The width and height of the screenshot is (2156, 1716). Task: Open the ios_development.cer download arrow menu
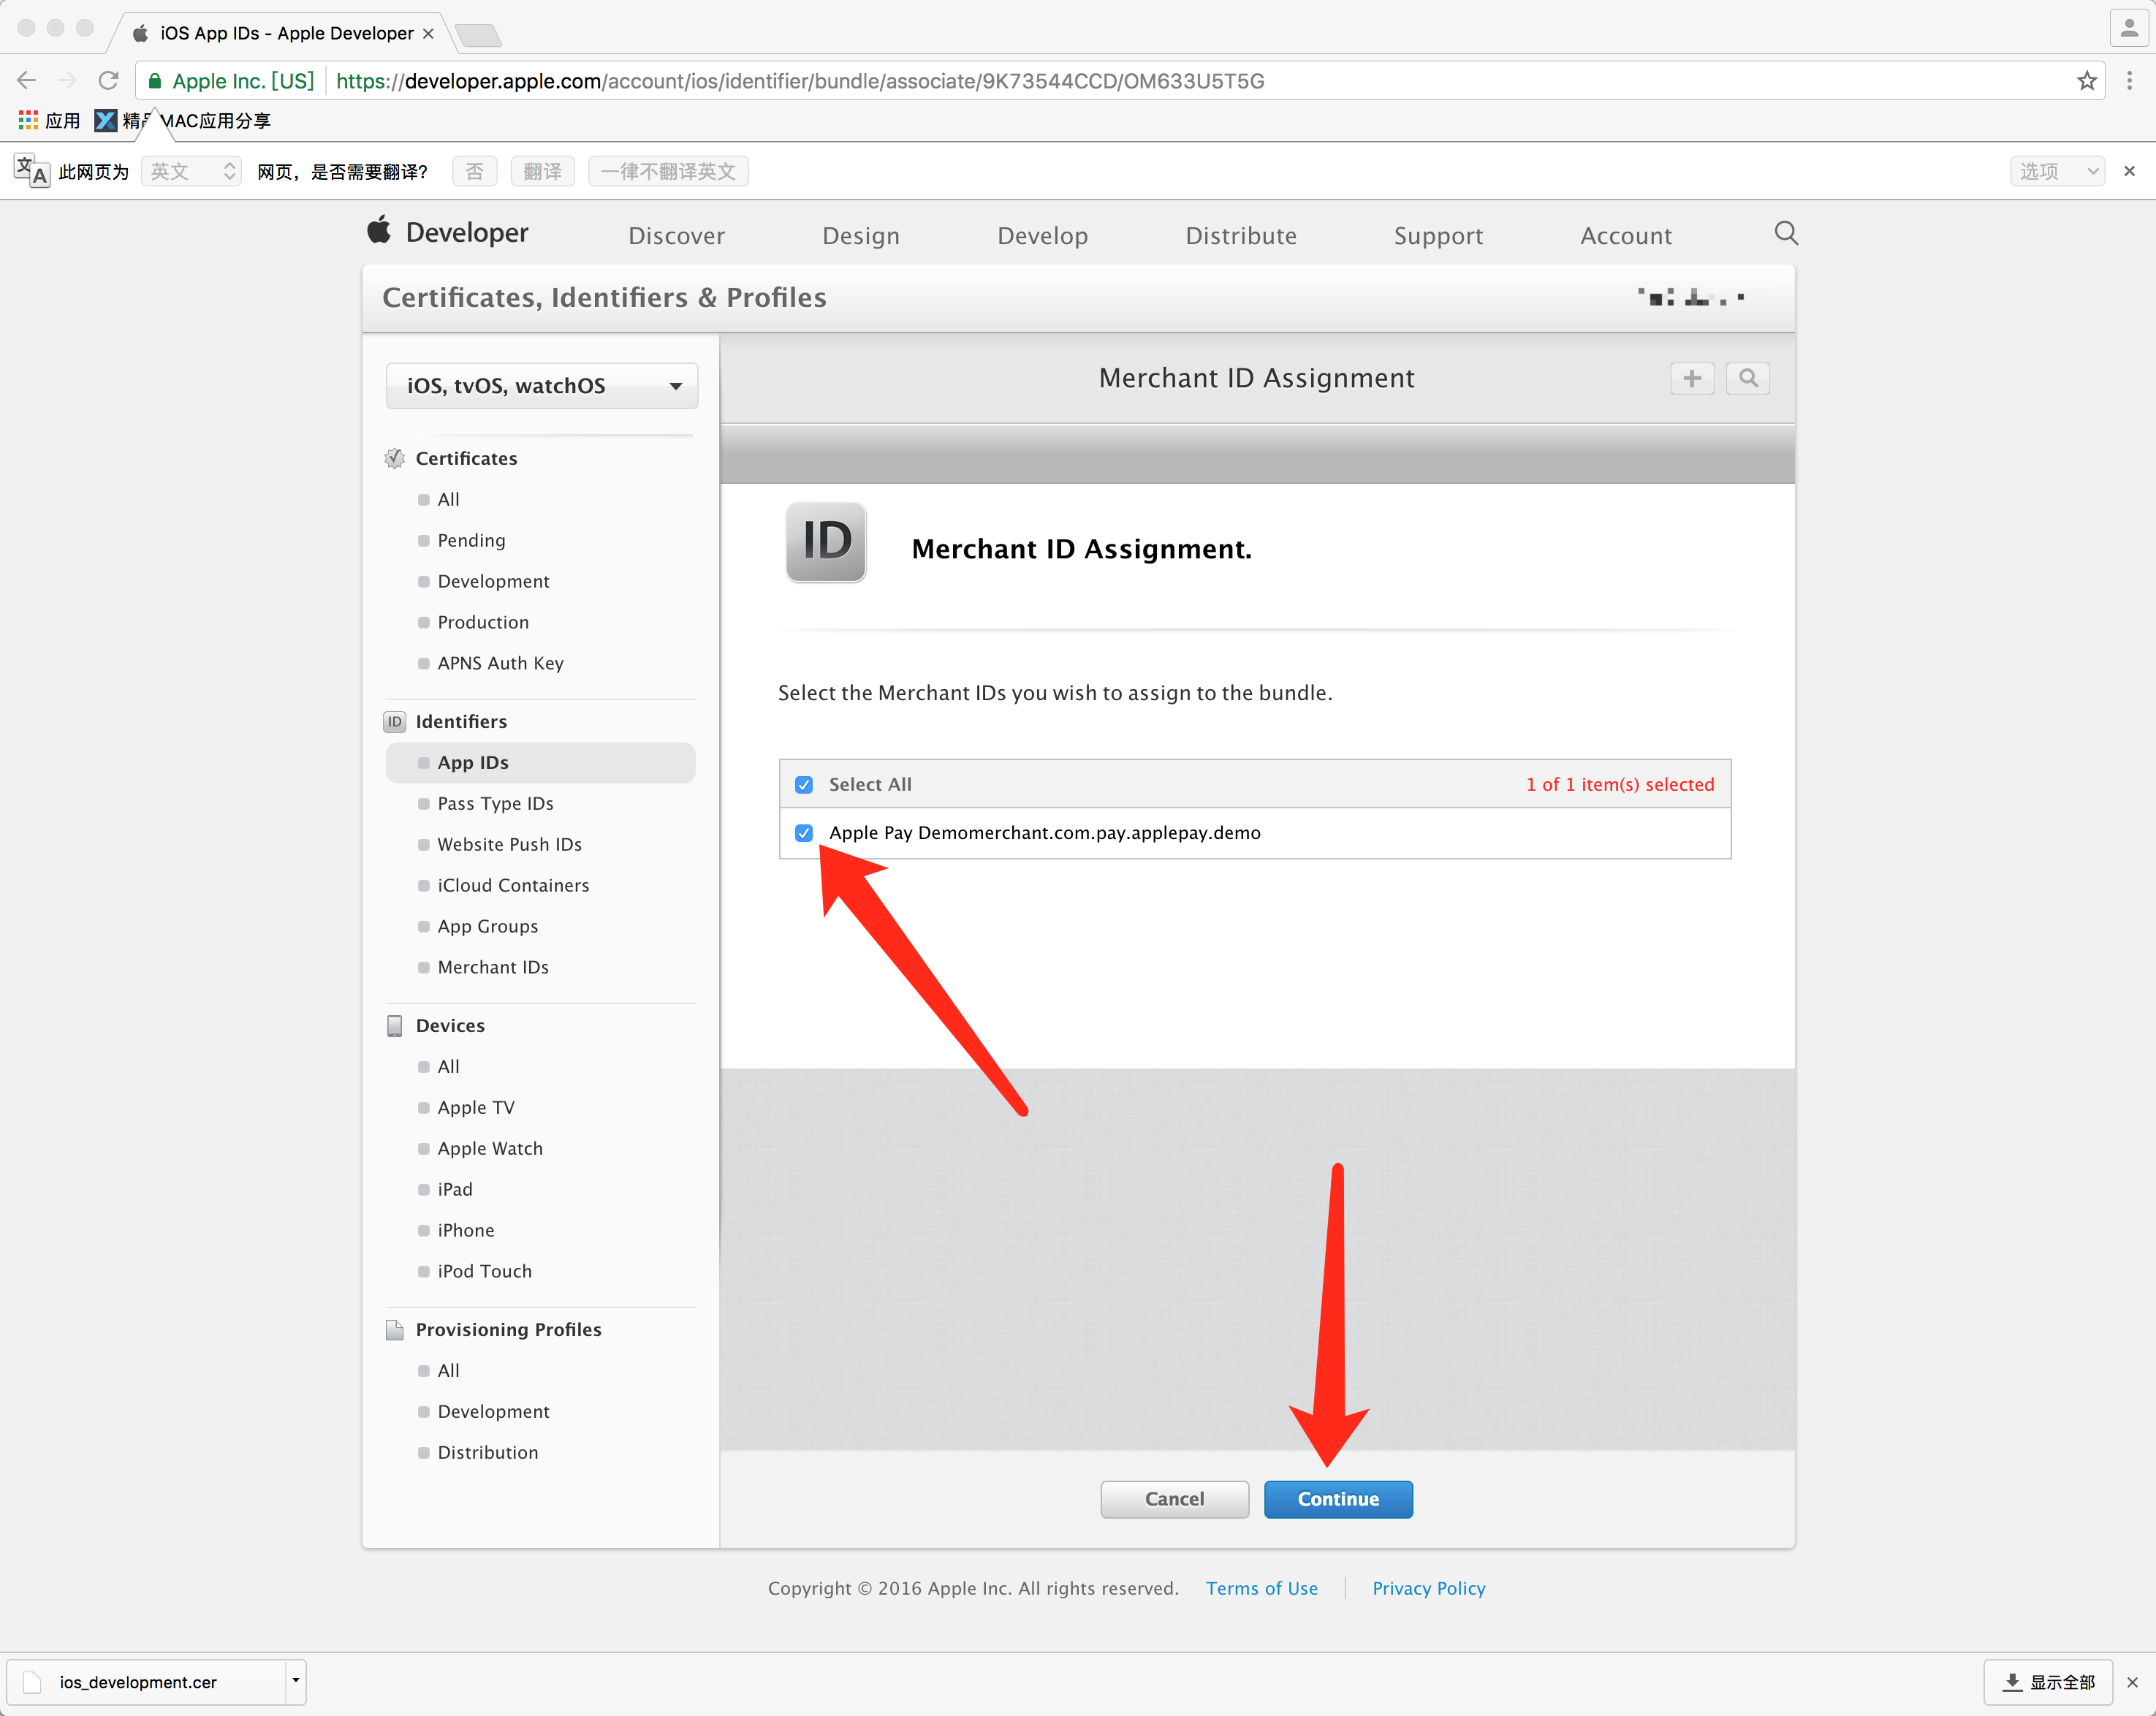tap(295, 1681)
